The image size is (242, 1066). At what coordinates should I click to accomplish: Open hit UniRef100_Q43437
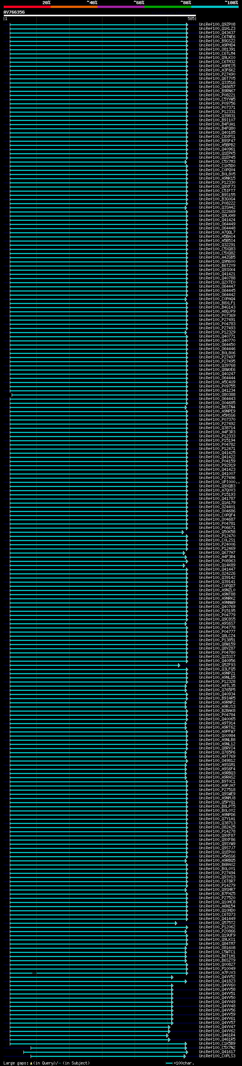coord(217,33)
